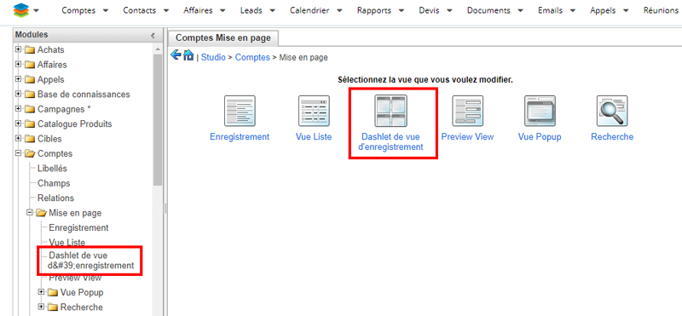Screen dimensions: 682x316
Task: Expand the Achats folder
Action: (x=18, y=49)
